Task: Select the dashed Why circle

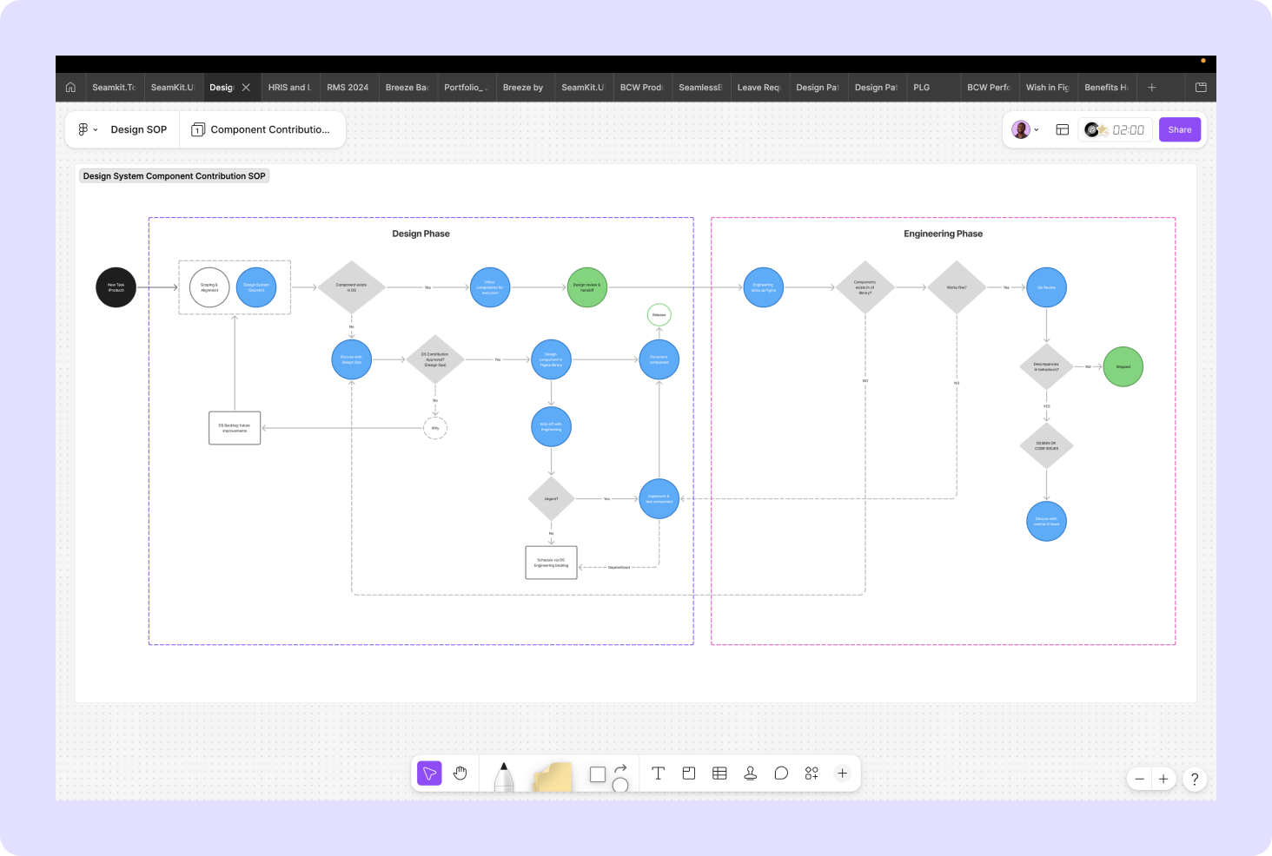Action: click(435, 428)
